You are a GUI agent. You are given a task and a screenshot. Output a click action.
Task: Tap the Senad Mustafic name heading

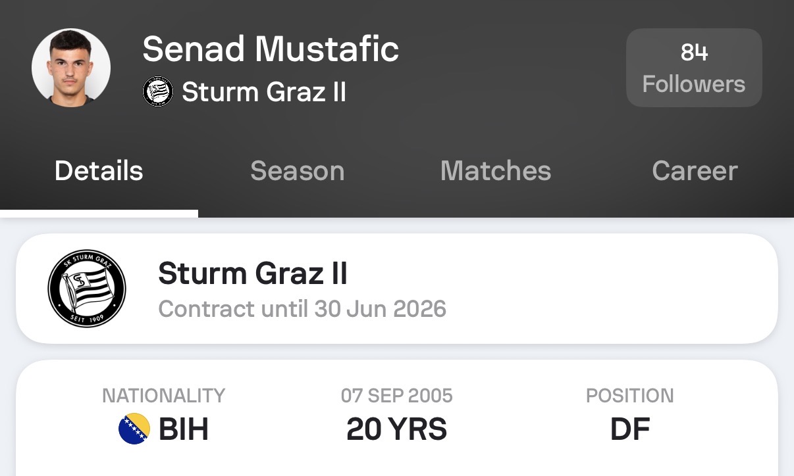click(271, 49)
